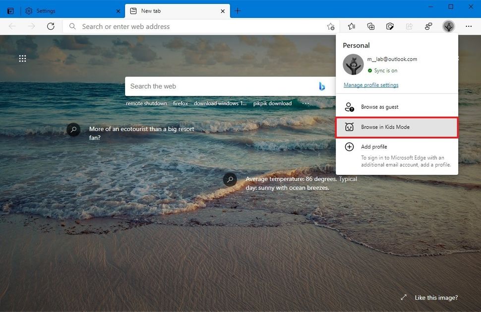
Task: Click Add profile option
Action: pyautogui.click(x=373, y=147)
